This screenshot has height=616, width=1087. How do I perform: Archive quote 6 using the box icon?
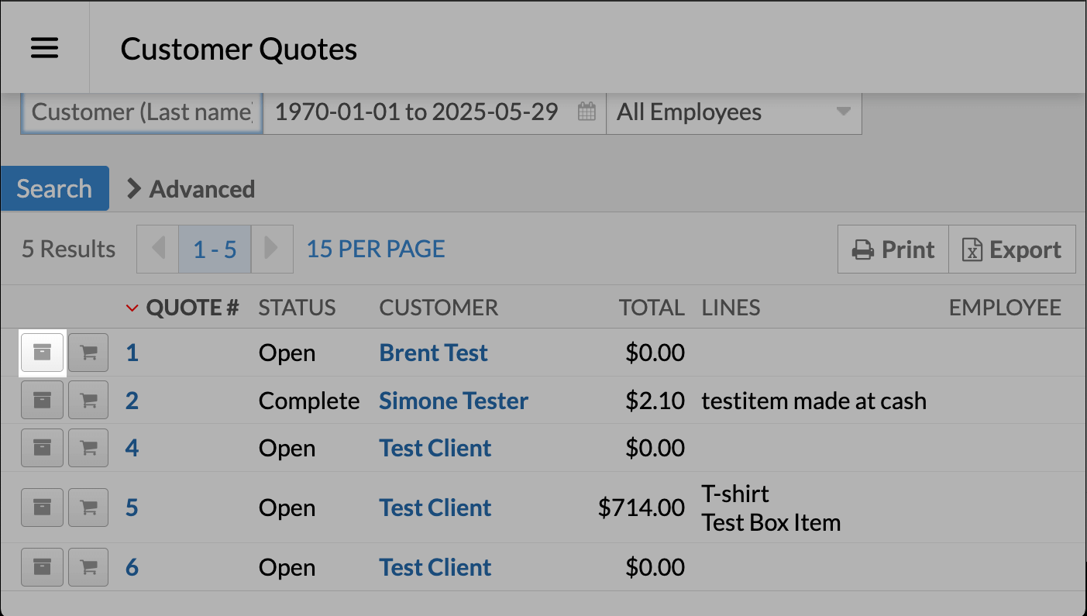(x=42, y=567)
